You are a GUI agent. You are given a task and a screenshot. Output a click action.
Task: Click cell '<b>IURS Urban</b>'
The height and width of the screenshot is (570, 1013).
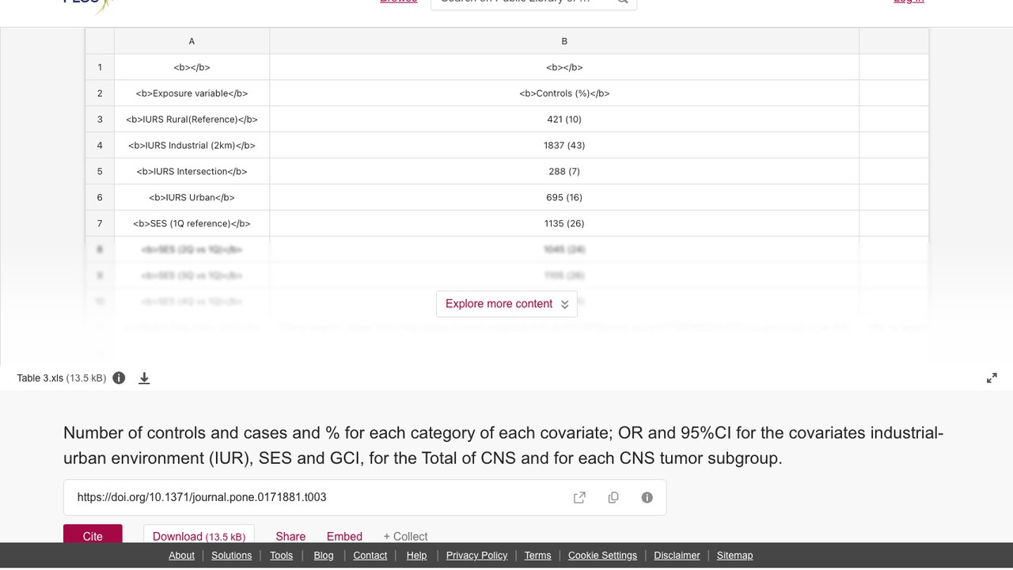tap(192, 198)
